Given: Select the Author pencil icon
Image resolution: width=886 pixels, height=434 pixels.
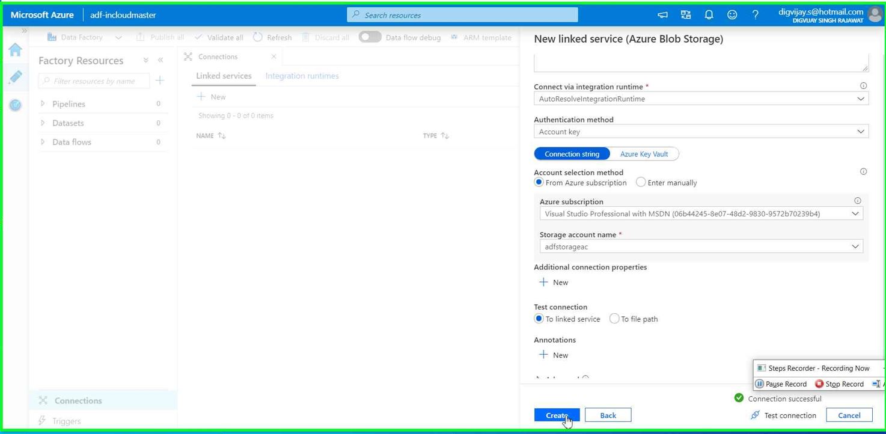Looking at the screenshot, I should (x=16, y=77).
